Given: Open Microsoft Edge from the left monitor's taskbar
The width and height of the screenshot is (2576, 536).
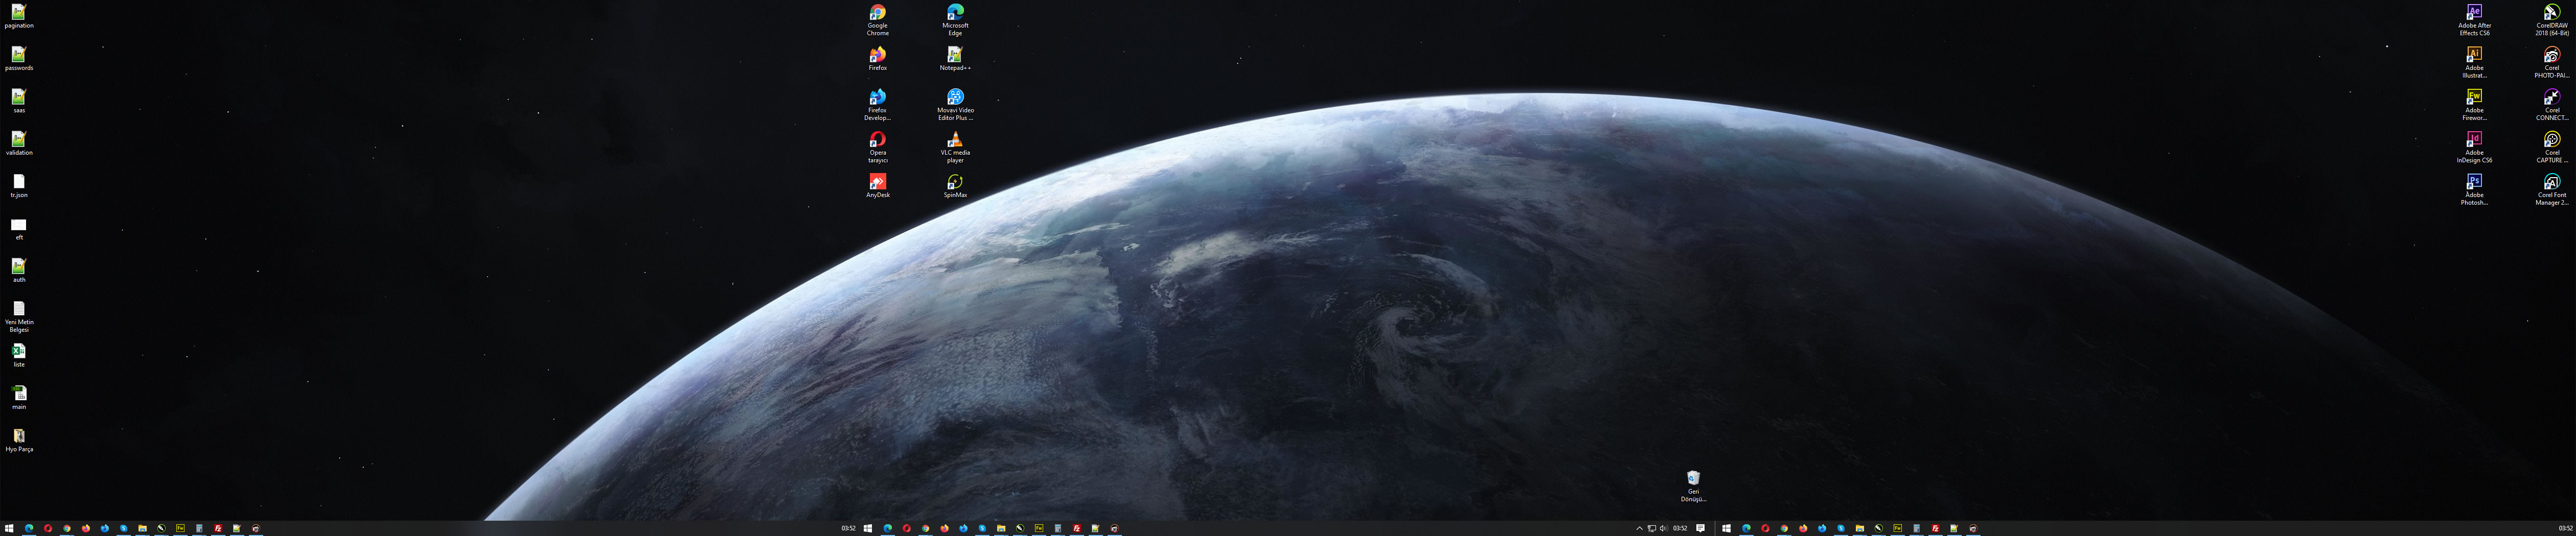Looking at the screenshot, I should (x=29, y=528).
